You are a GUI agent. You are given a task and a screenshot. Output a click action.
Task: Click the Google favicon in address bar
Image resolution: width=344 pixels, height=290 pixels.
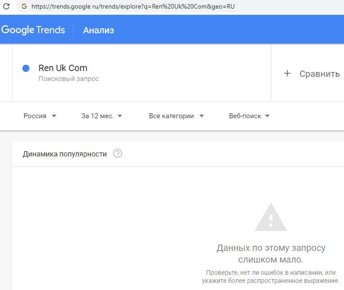tap(24, 7)
